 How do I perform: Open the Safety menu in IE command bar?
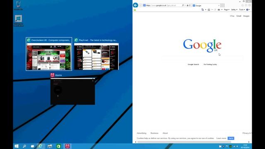(x=234, y=10)
